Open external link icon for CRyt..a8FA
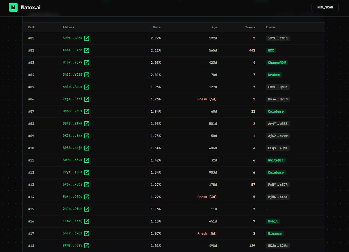 click(87, 173)
